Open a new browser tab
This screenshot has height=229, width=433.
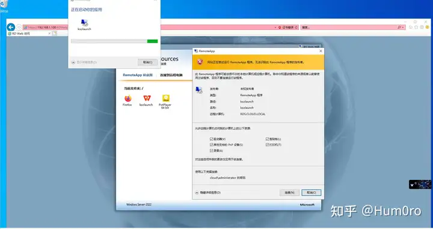coord(55,34)
